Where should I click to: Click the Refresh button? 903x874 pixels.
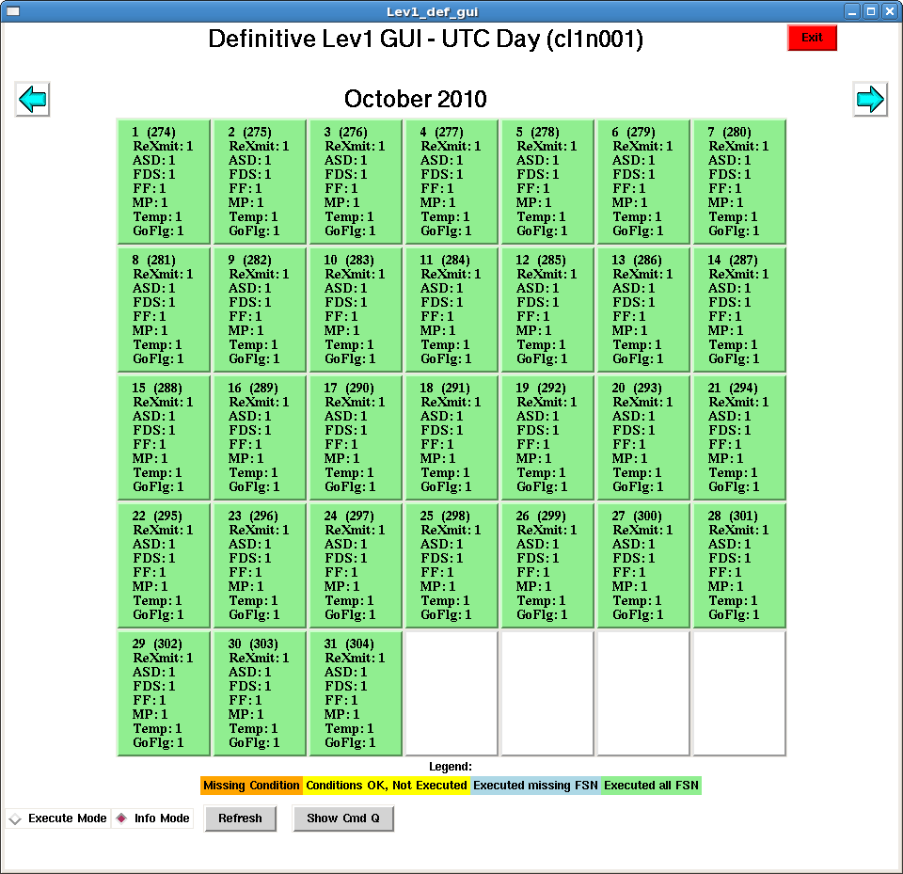[240, 818]
